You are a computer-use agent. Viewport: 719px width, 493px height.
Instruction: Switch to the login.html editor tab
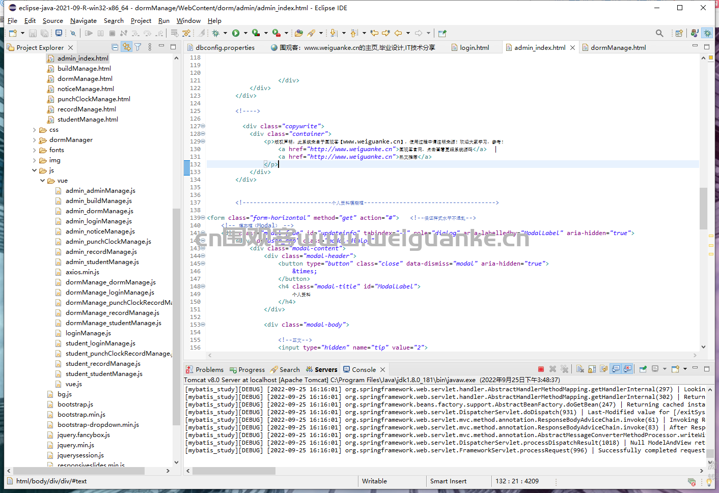click(x=474, y=47)
